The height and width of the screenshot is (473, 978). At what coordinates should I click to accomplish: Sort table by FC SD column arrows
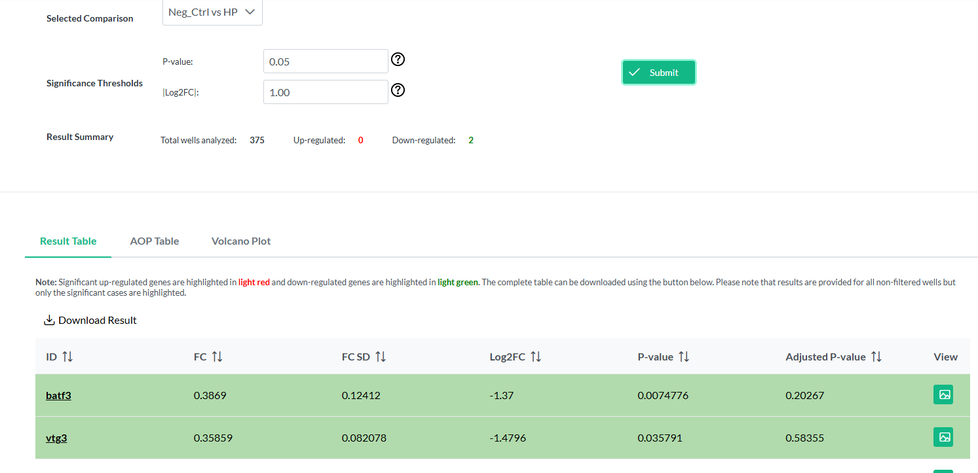(381, 357)
